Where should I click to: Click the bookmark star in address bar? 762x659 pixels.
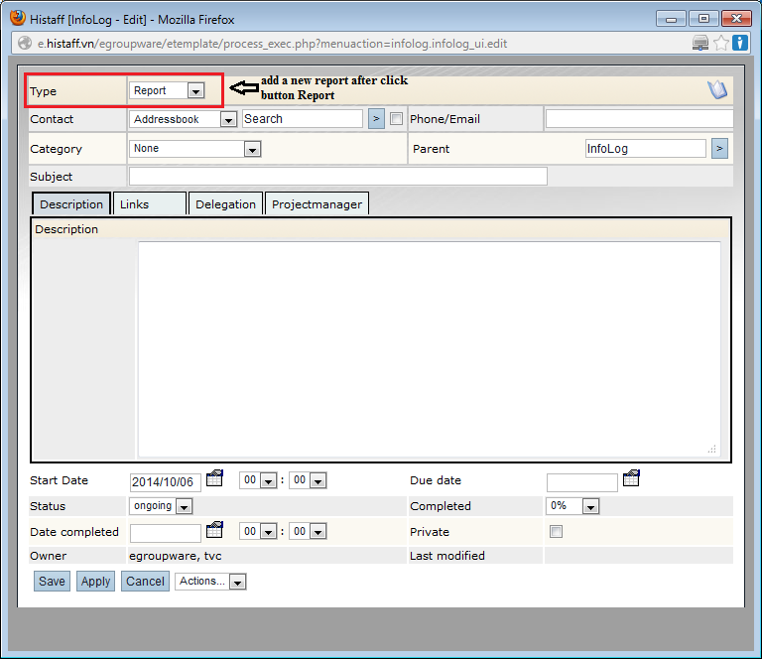tap(721, 43)
